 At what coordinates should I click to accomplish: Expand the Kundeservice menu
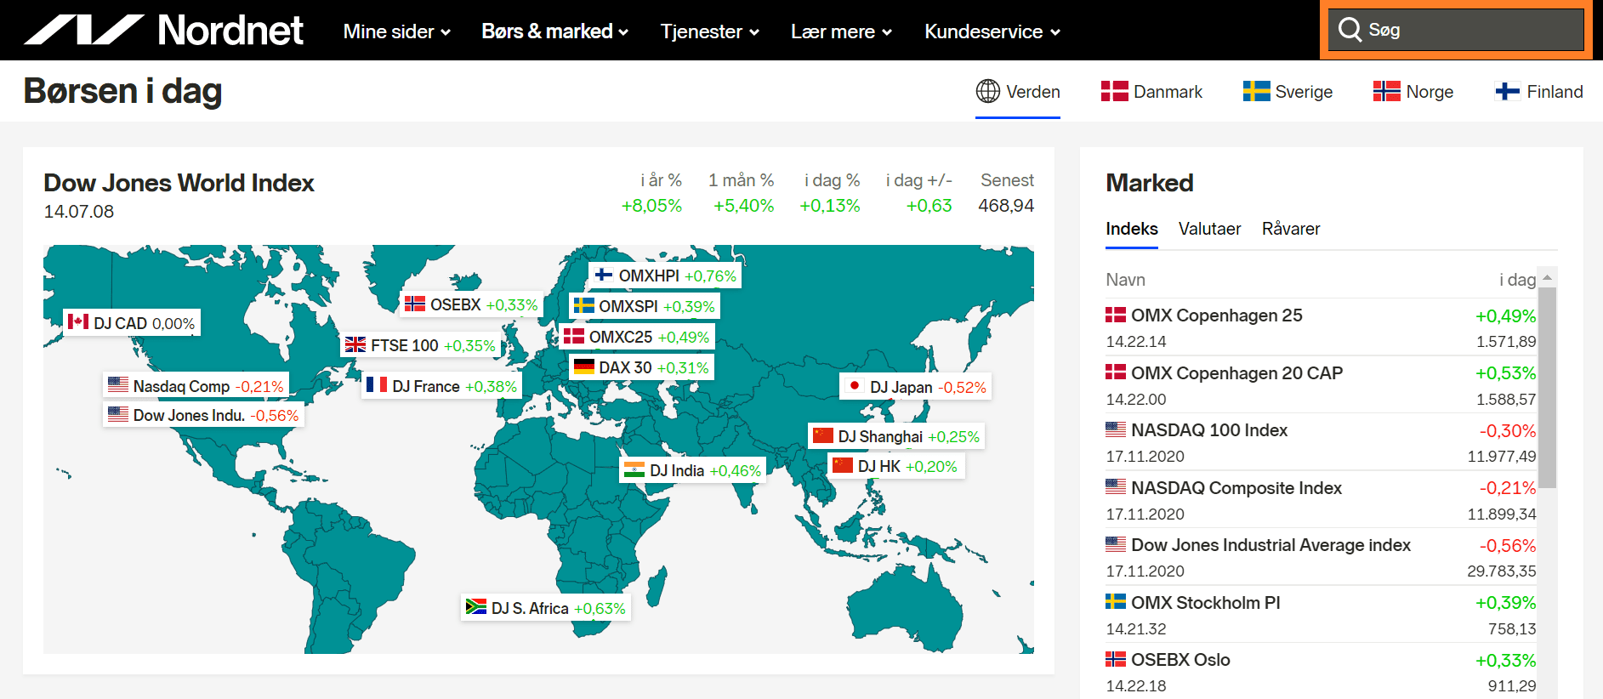click(x=992, y=31)
